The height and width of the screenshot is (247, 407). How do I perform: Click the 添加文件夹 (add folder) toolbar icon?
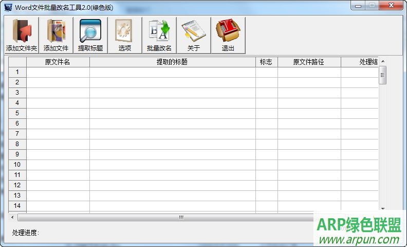click(x=22, y=36)
